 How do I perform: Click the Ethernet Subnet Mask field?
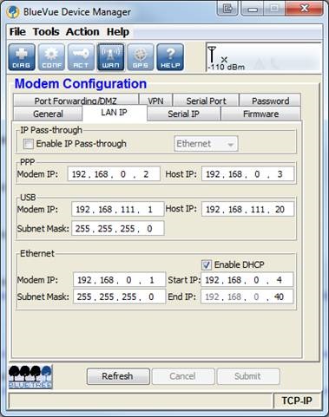(x=119, y=296)
